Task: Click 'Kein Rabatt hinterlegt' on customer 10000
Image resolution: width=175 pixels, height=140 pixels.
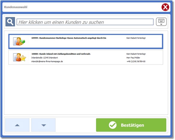Action: pyautogui.click(x=136, y=54)
